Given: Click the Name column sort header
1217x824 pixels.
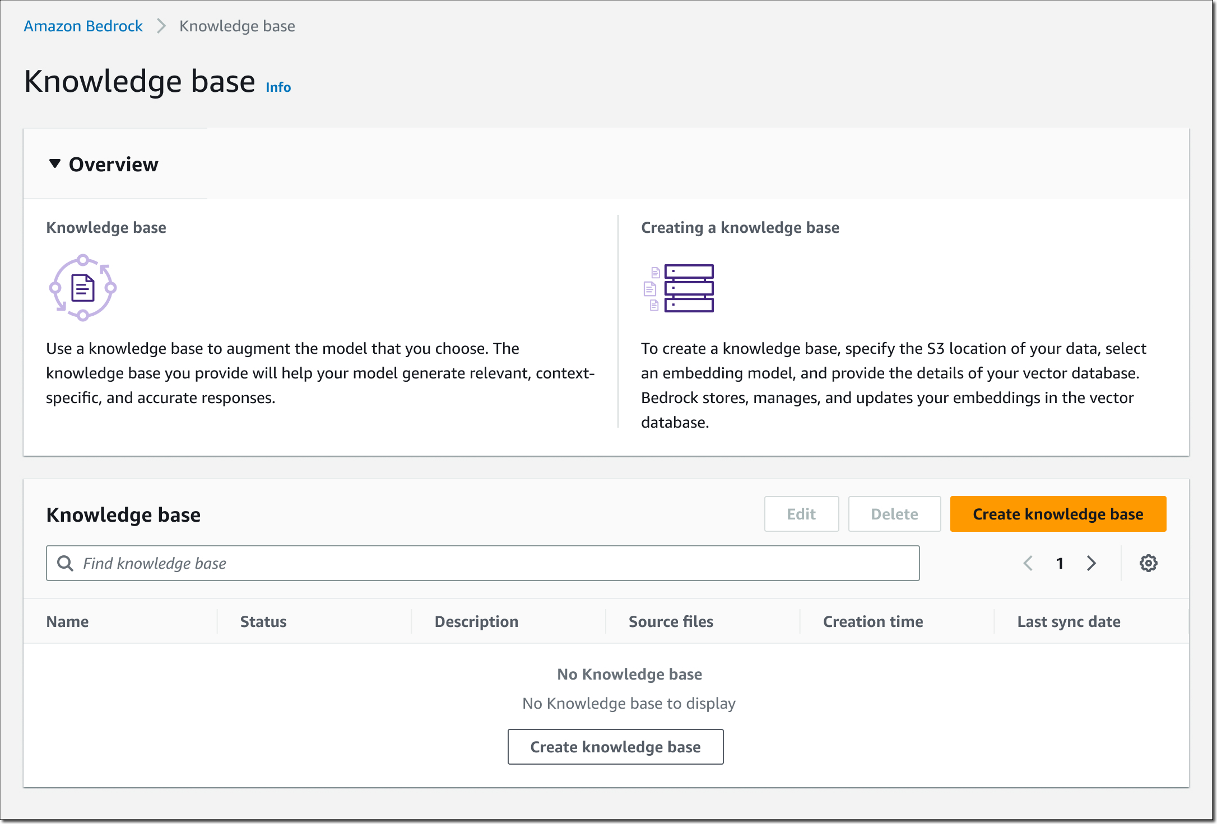Looking at the screenshot, I should tap(66, 620).
